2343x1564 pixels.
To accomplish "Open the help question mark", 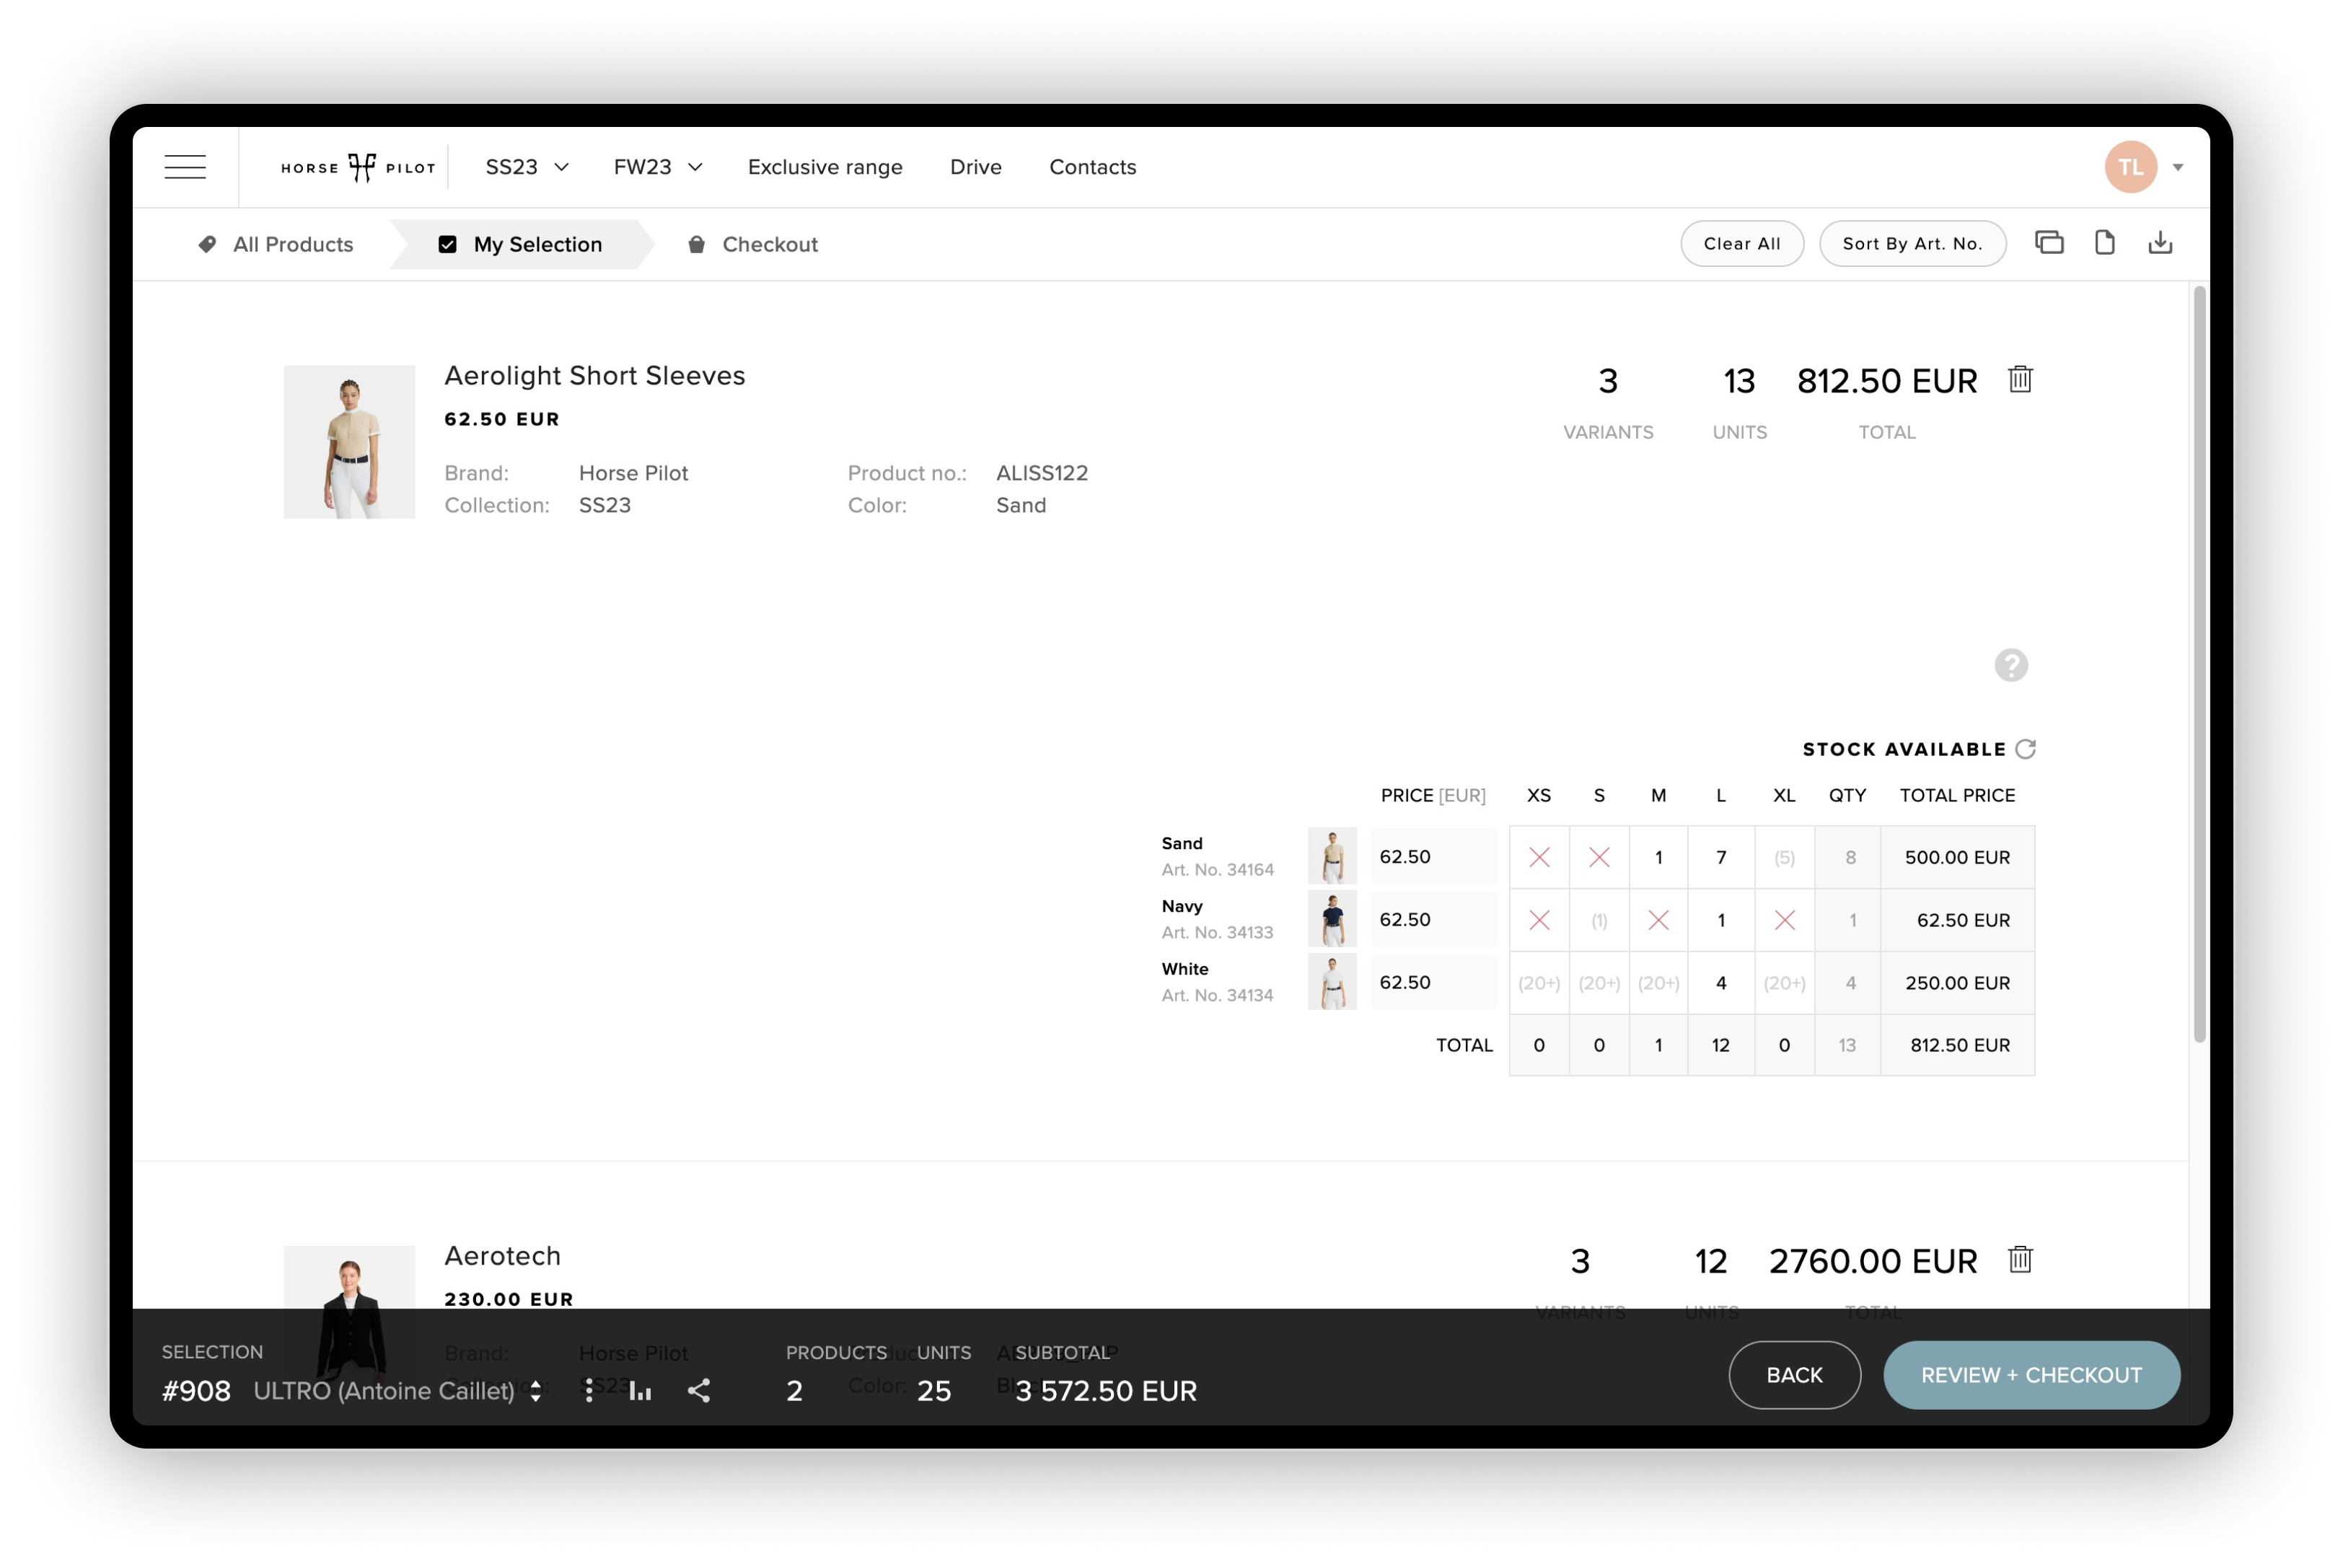I will 2011,665.
